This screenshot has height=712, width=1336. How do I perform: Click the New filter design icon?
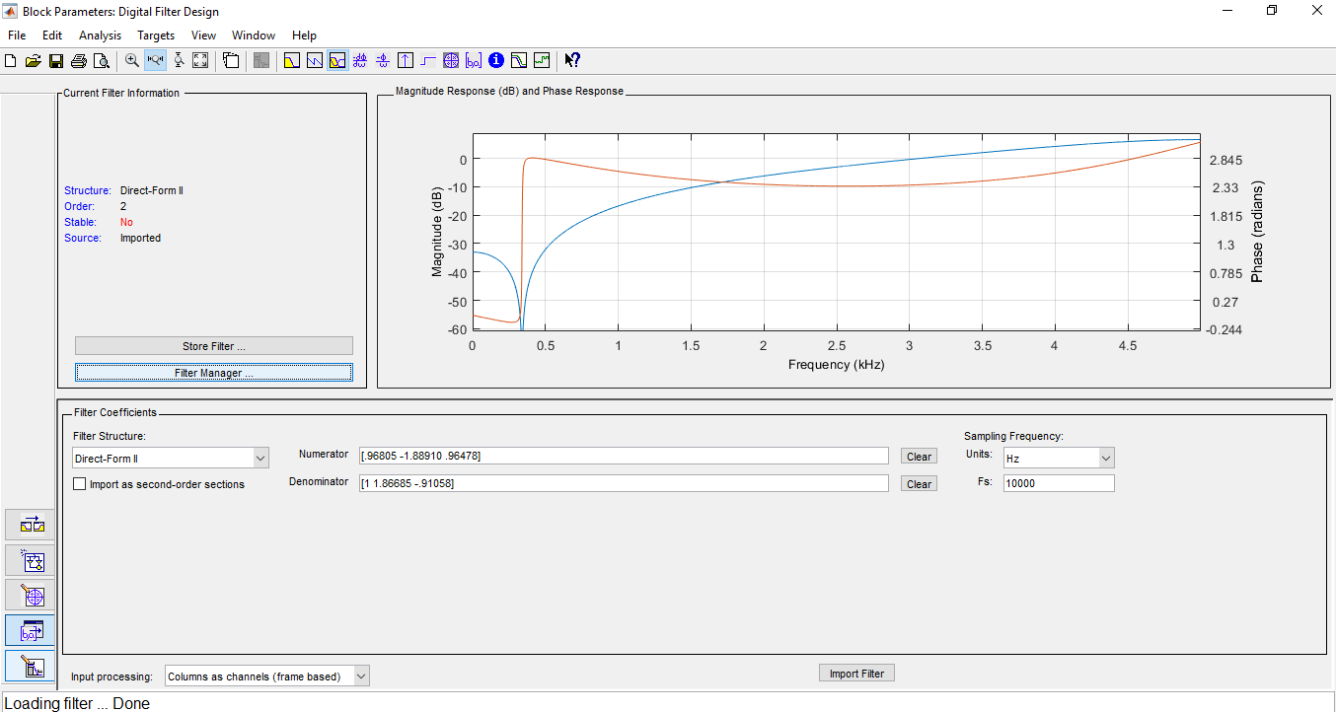tap(11, 60)
